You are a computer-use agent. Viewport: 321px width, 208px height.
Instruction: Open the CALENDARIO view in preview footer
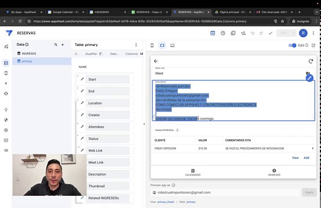tap(193, 172)
